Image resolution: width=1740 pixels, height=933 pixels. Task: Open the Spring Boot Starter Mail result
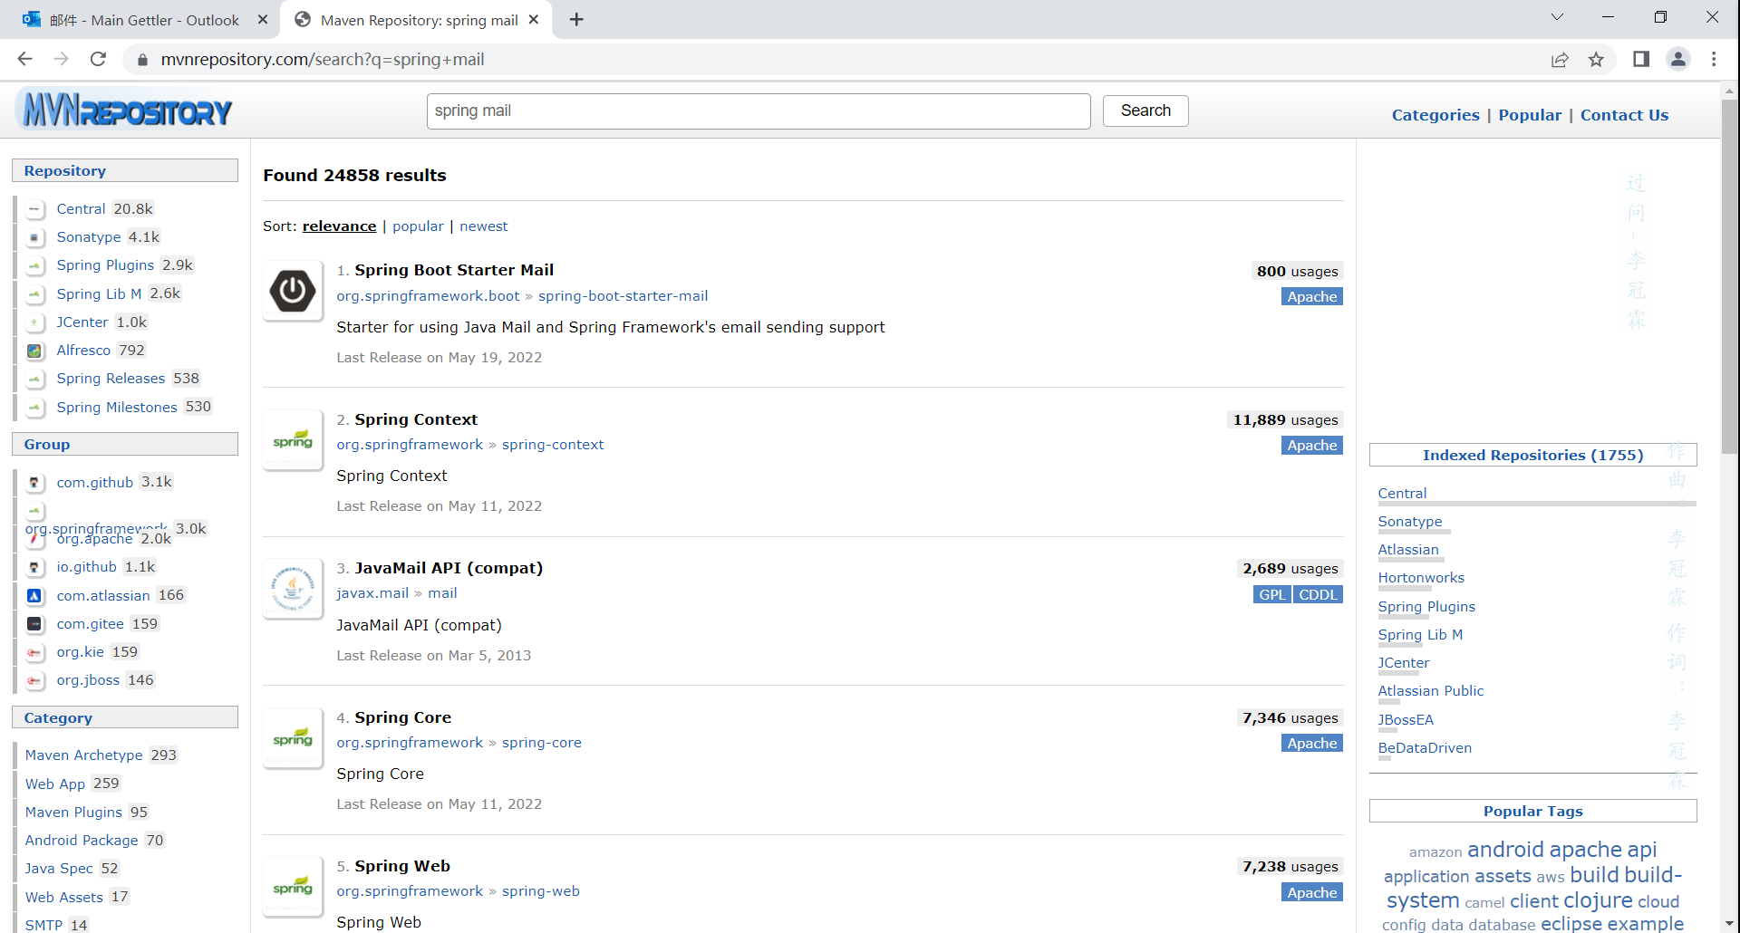(454, 270)
